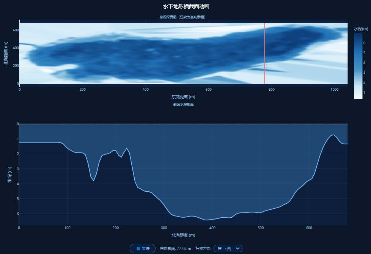The height and width of the screenshot is (254, 371).
Task: Click the chevron arrow beside 东→西
Action: point(237,248)
